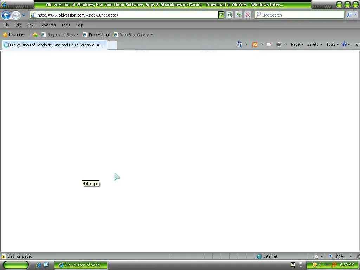Expand the Web Slice Gallery dropdown arrow
Screen dimensions: 360x270
pos(152,35)
